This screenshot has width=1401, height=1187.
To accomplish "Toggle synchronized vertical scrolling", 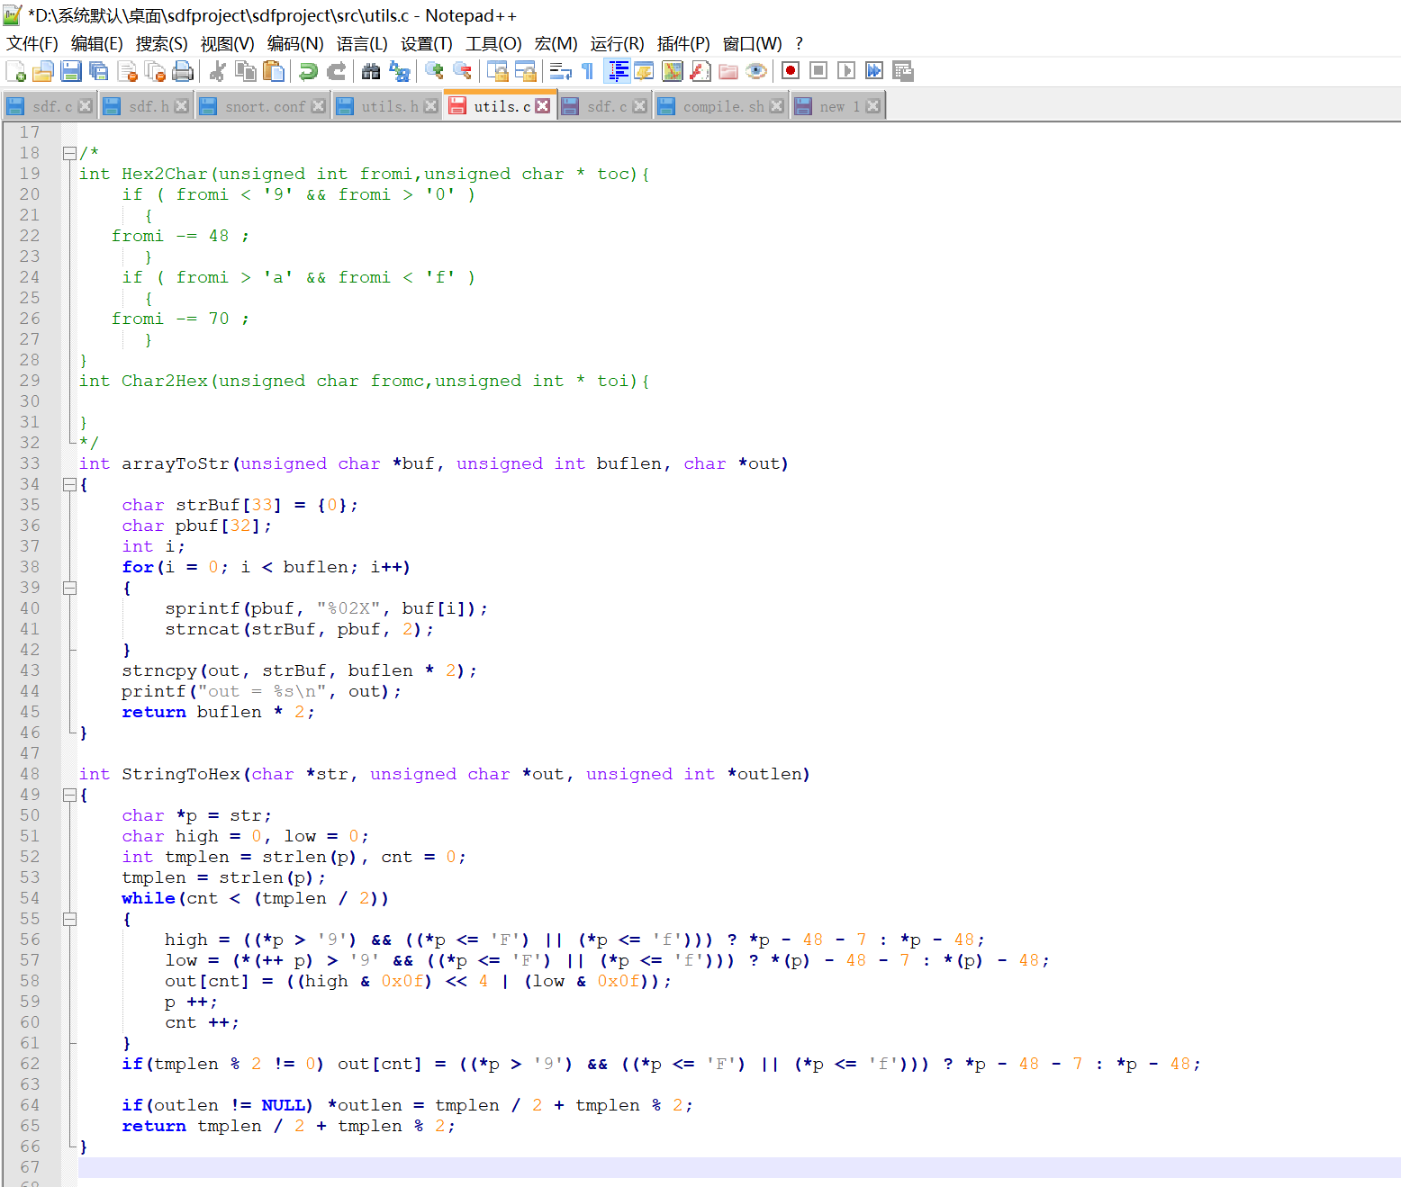I will pos(497,71).
